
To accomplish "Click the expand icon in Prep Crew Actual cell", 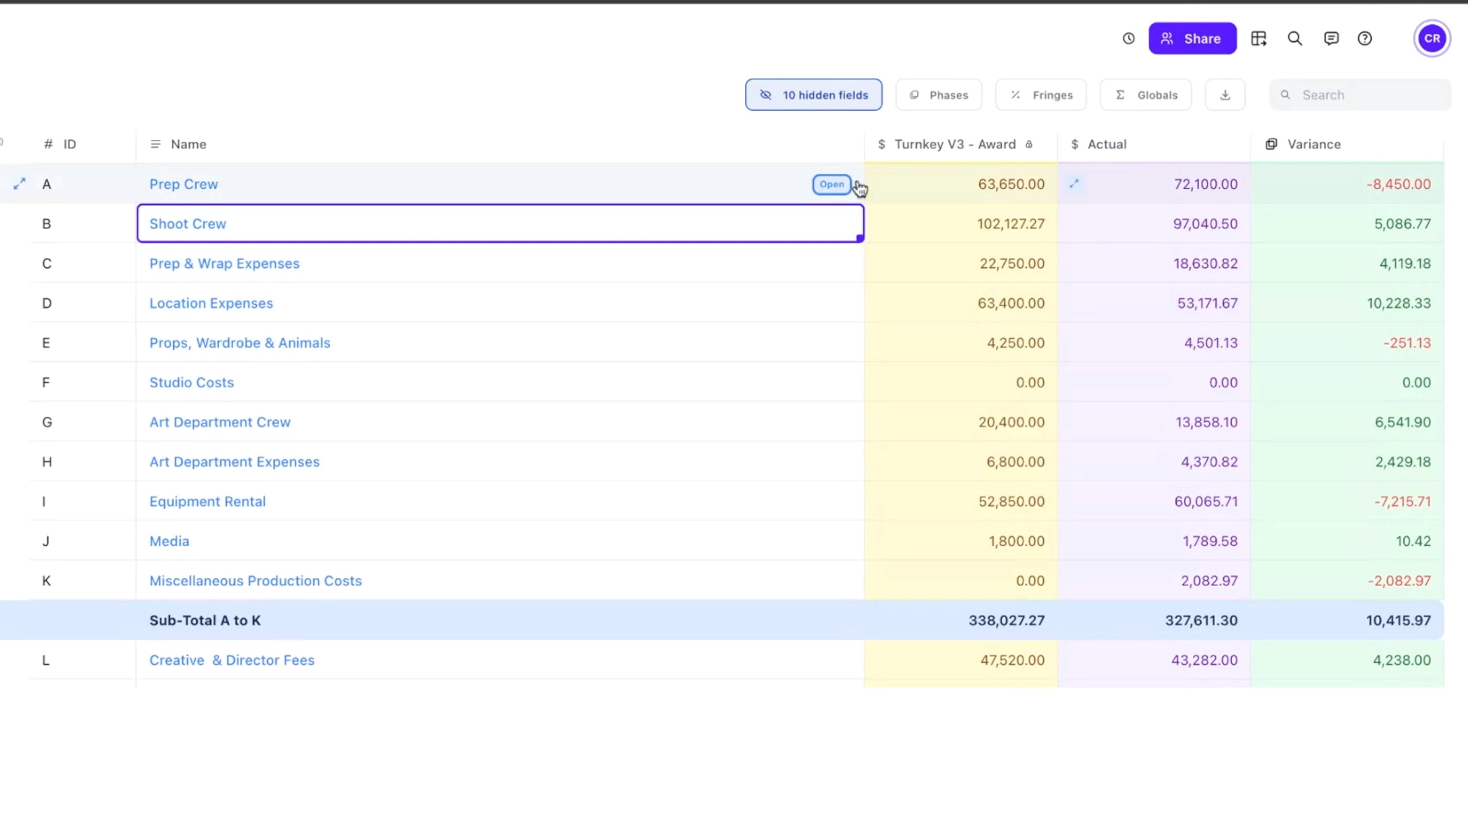I will [x=1073, y=184].
